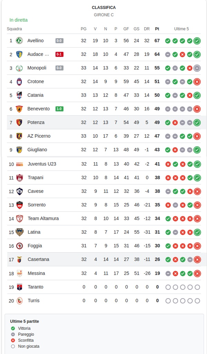Click the Juventus U23 logo icon
This screenshot has width=207, height=354.
20,164
